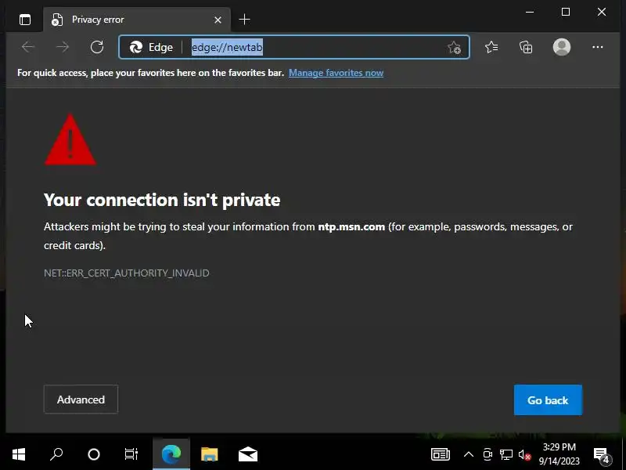Viewport: 626px width, 470px height.
Task: Click the Edge taskbar icon
Action: 171,454
